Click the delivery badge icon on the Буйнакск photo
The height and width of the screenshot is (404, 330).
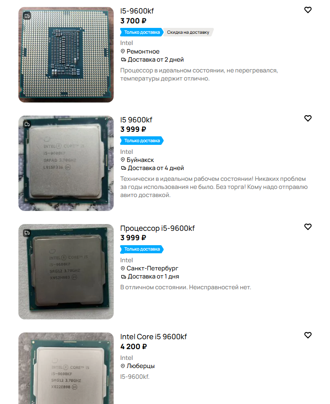coord(27,125)
